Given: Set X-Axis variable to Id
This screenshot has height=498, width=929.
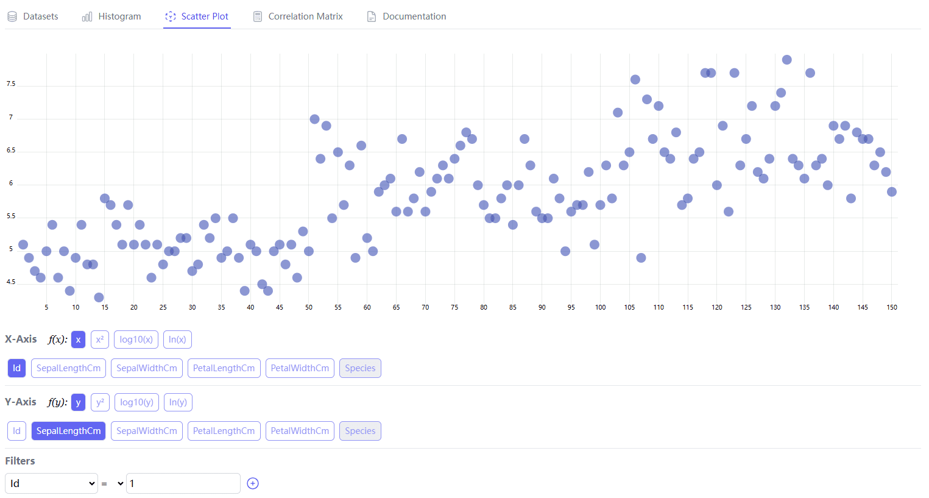Looking at the screenshot, I should pyautogui.click(x=16, y=368).
